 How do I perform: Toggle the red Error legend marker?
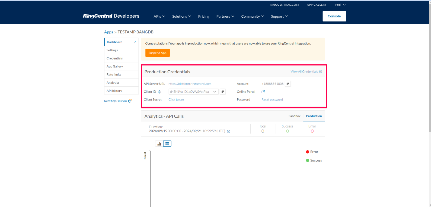[x=308, y=152]
